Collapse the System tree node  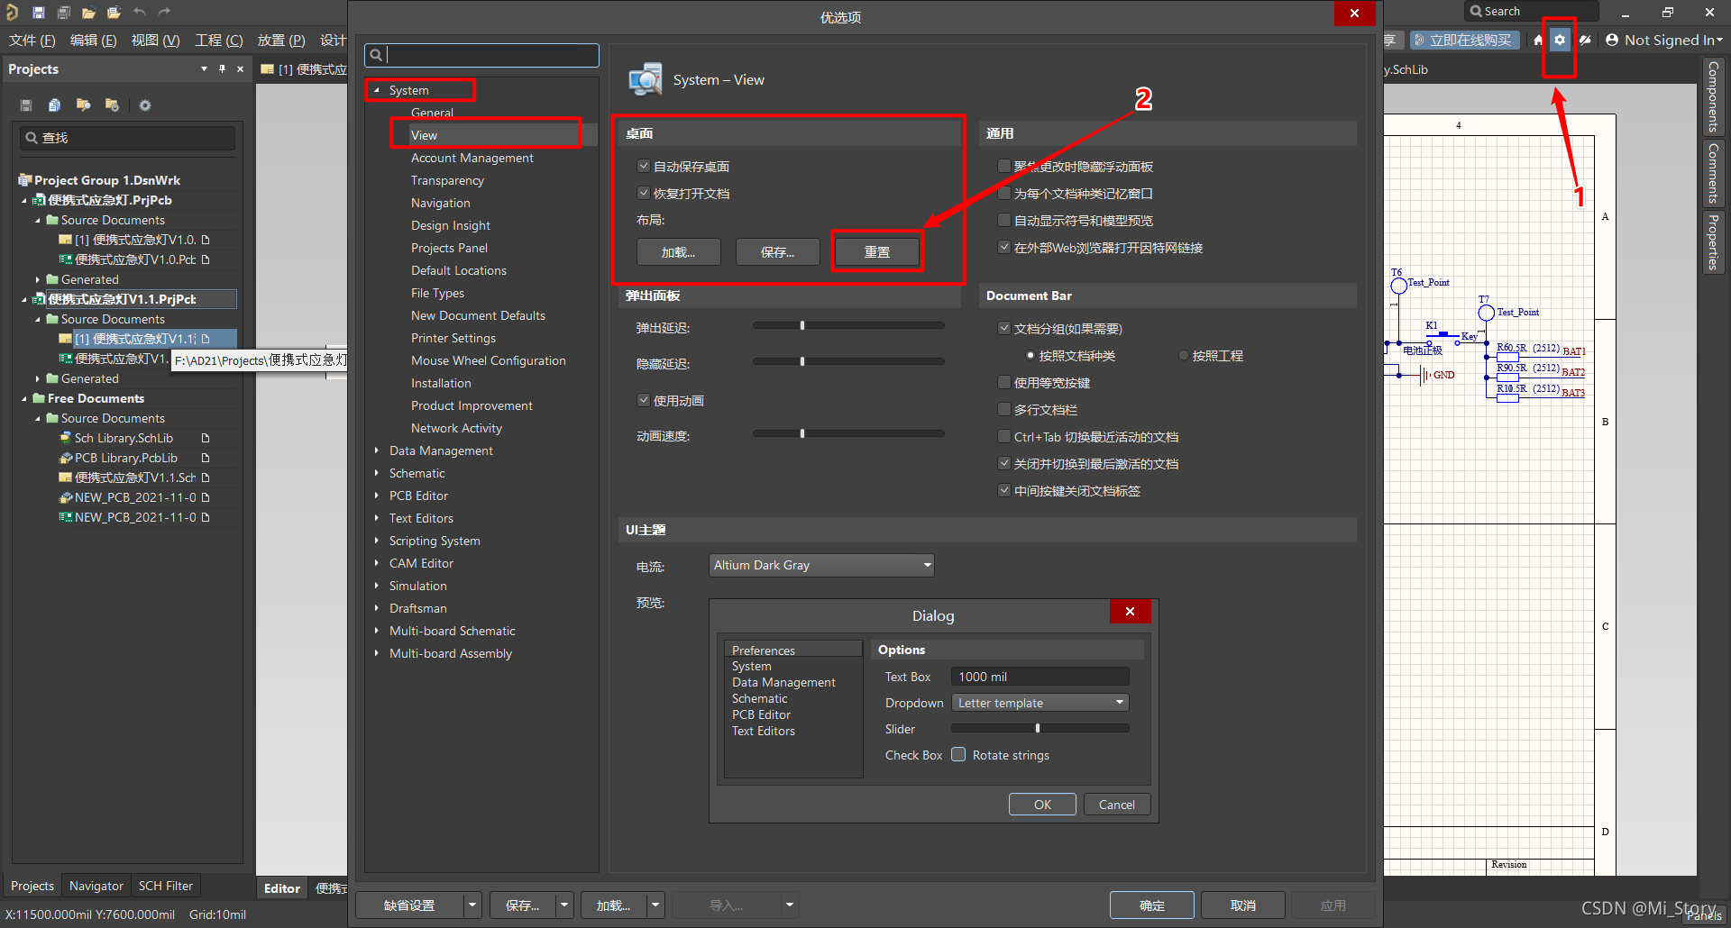377,90
